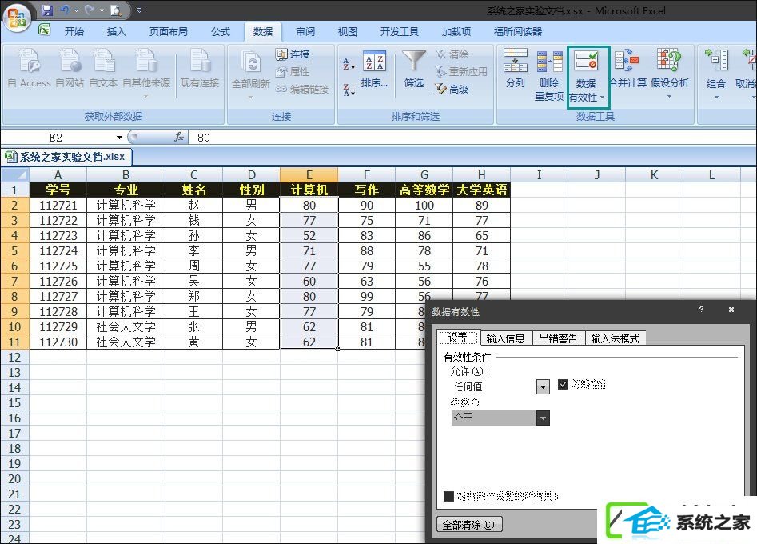Viewport: 757px width, 544px height.
Task: Expand From Other Sources (自其他来源) menu
Action: point(146,97)
